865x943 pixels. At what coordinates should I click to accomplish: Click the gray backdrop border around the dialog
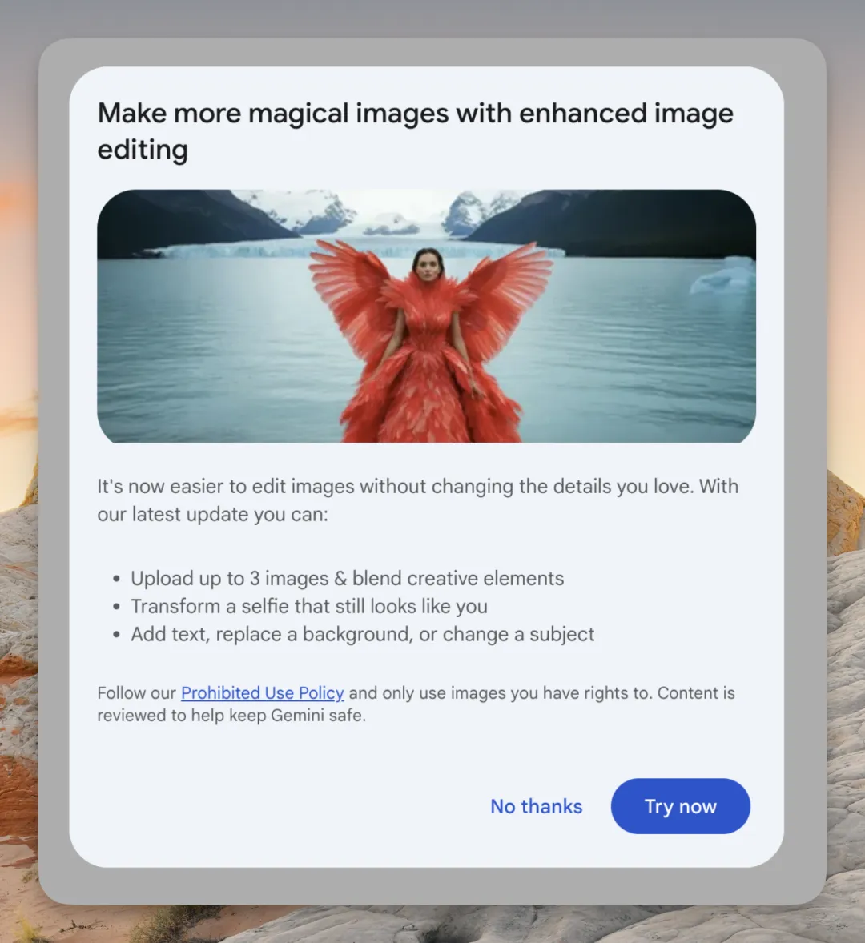click(53, 480)
